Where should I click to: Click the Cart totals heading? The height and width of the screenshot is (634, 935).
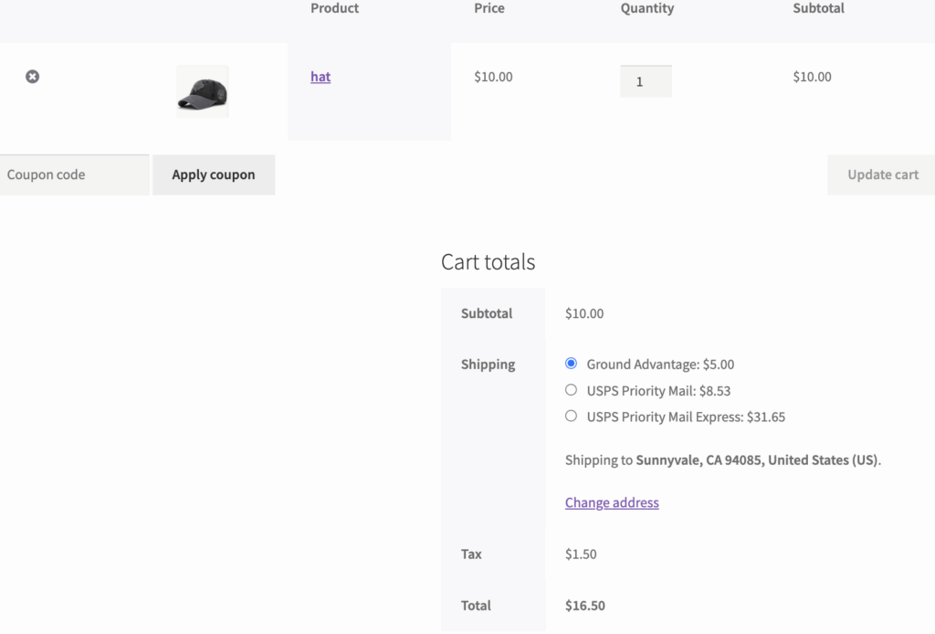[488, 262]
